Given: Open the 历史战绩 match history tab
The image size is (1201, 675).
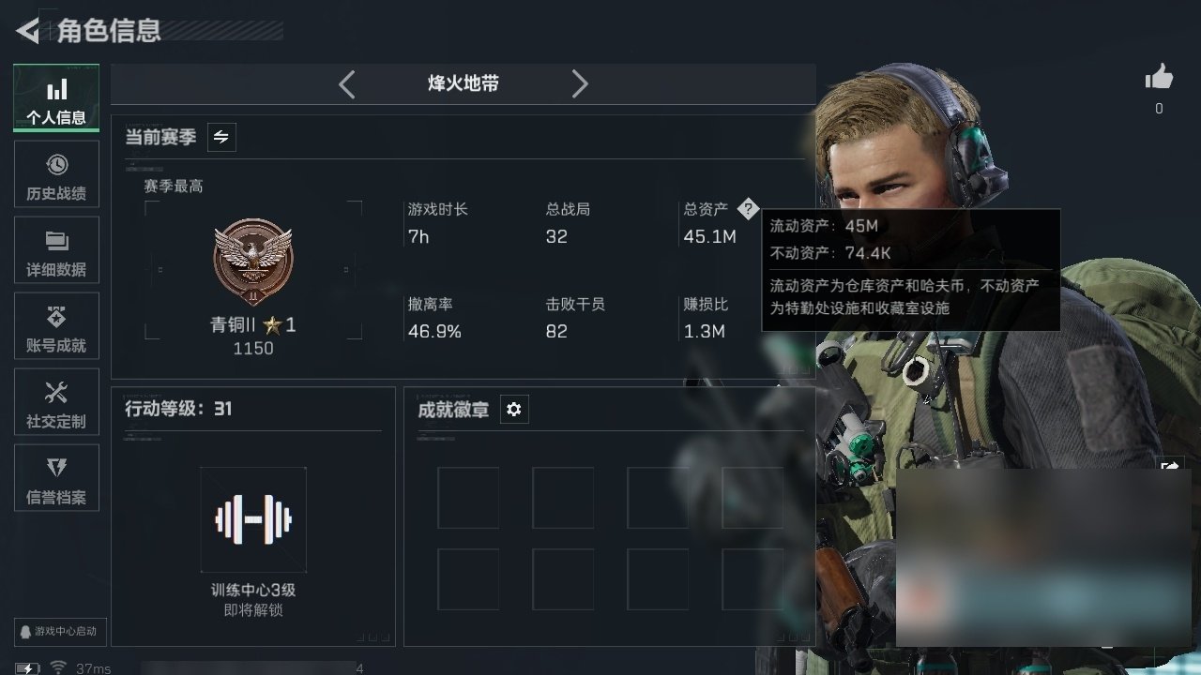Looking at the screenshot, I should coord(56,174).
